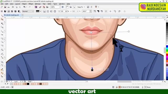
Task: Click Edit transparency icon
Action: [119, 11]
